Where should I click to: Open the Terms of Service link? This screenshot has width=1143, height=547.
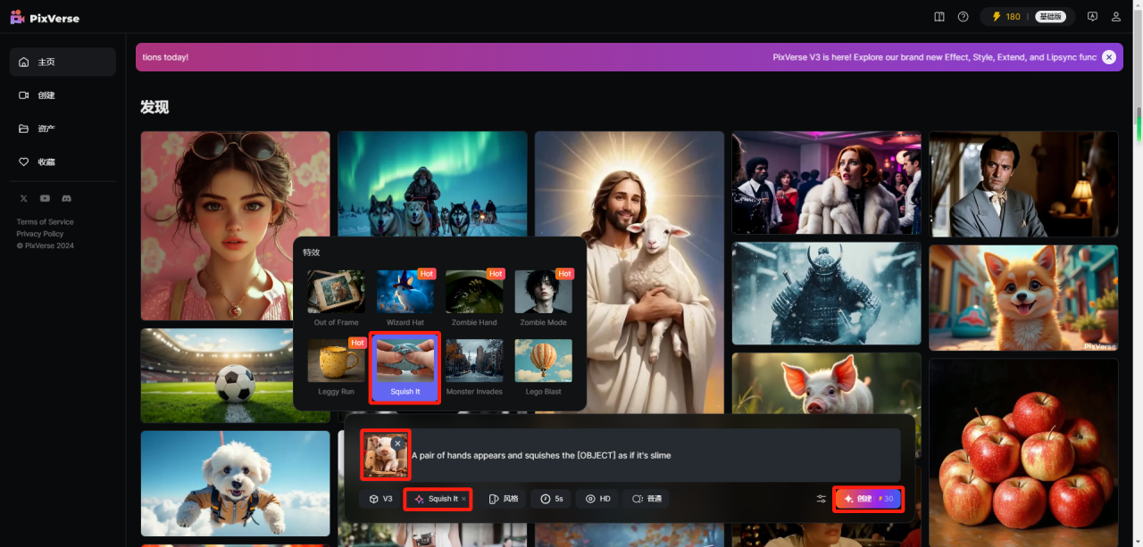pyautogui.click(x=45, y=221)
